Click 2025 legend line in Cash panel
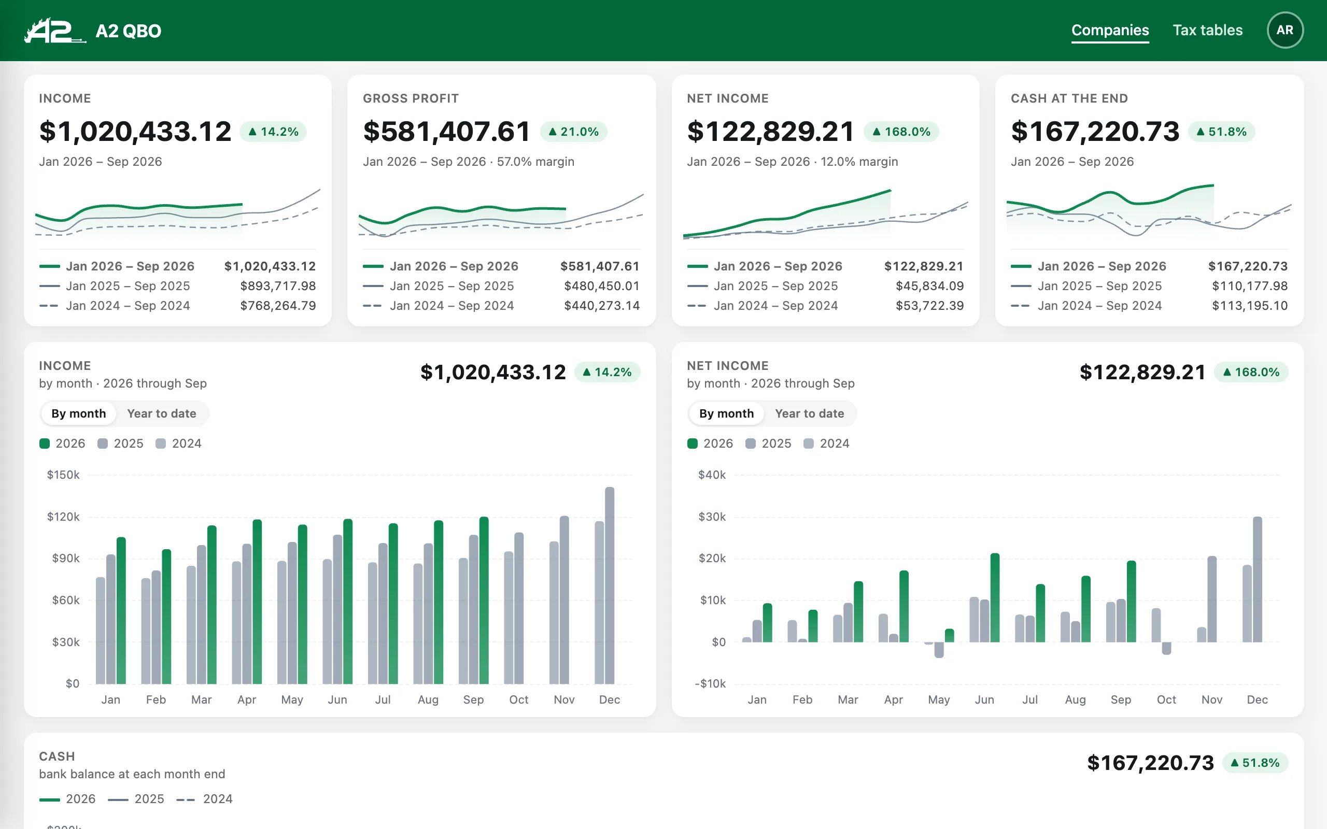This screenshot has height=829, width=1327. (136, 799)
